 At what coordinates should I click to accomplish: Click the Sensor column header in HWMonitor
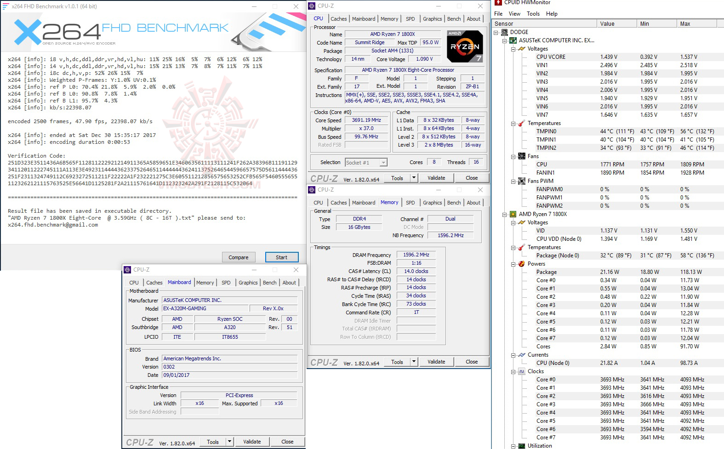(545, 23)
